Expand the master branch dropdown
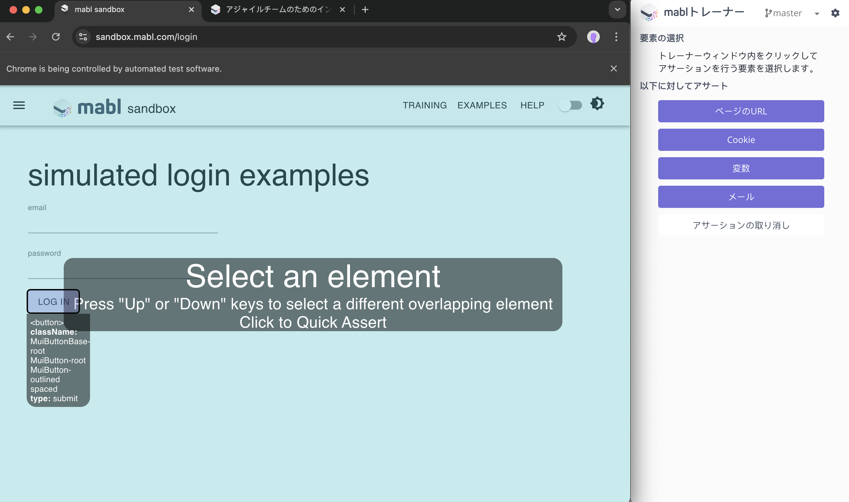The width and height of the screenshot is (849, 502). pos(817,13)
